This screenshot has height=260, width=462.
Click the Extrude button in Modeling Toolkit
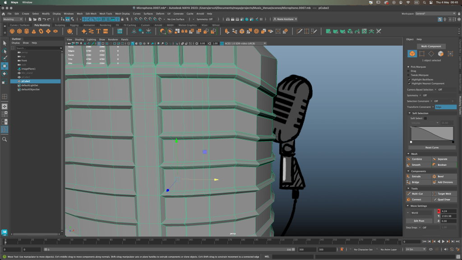point(416,176)
